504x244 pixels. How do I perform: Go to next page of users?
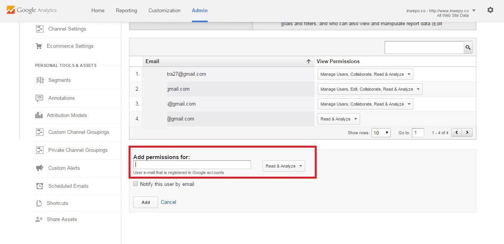pyautogui.click(x=467, y=133)
